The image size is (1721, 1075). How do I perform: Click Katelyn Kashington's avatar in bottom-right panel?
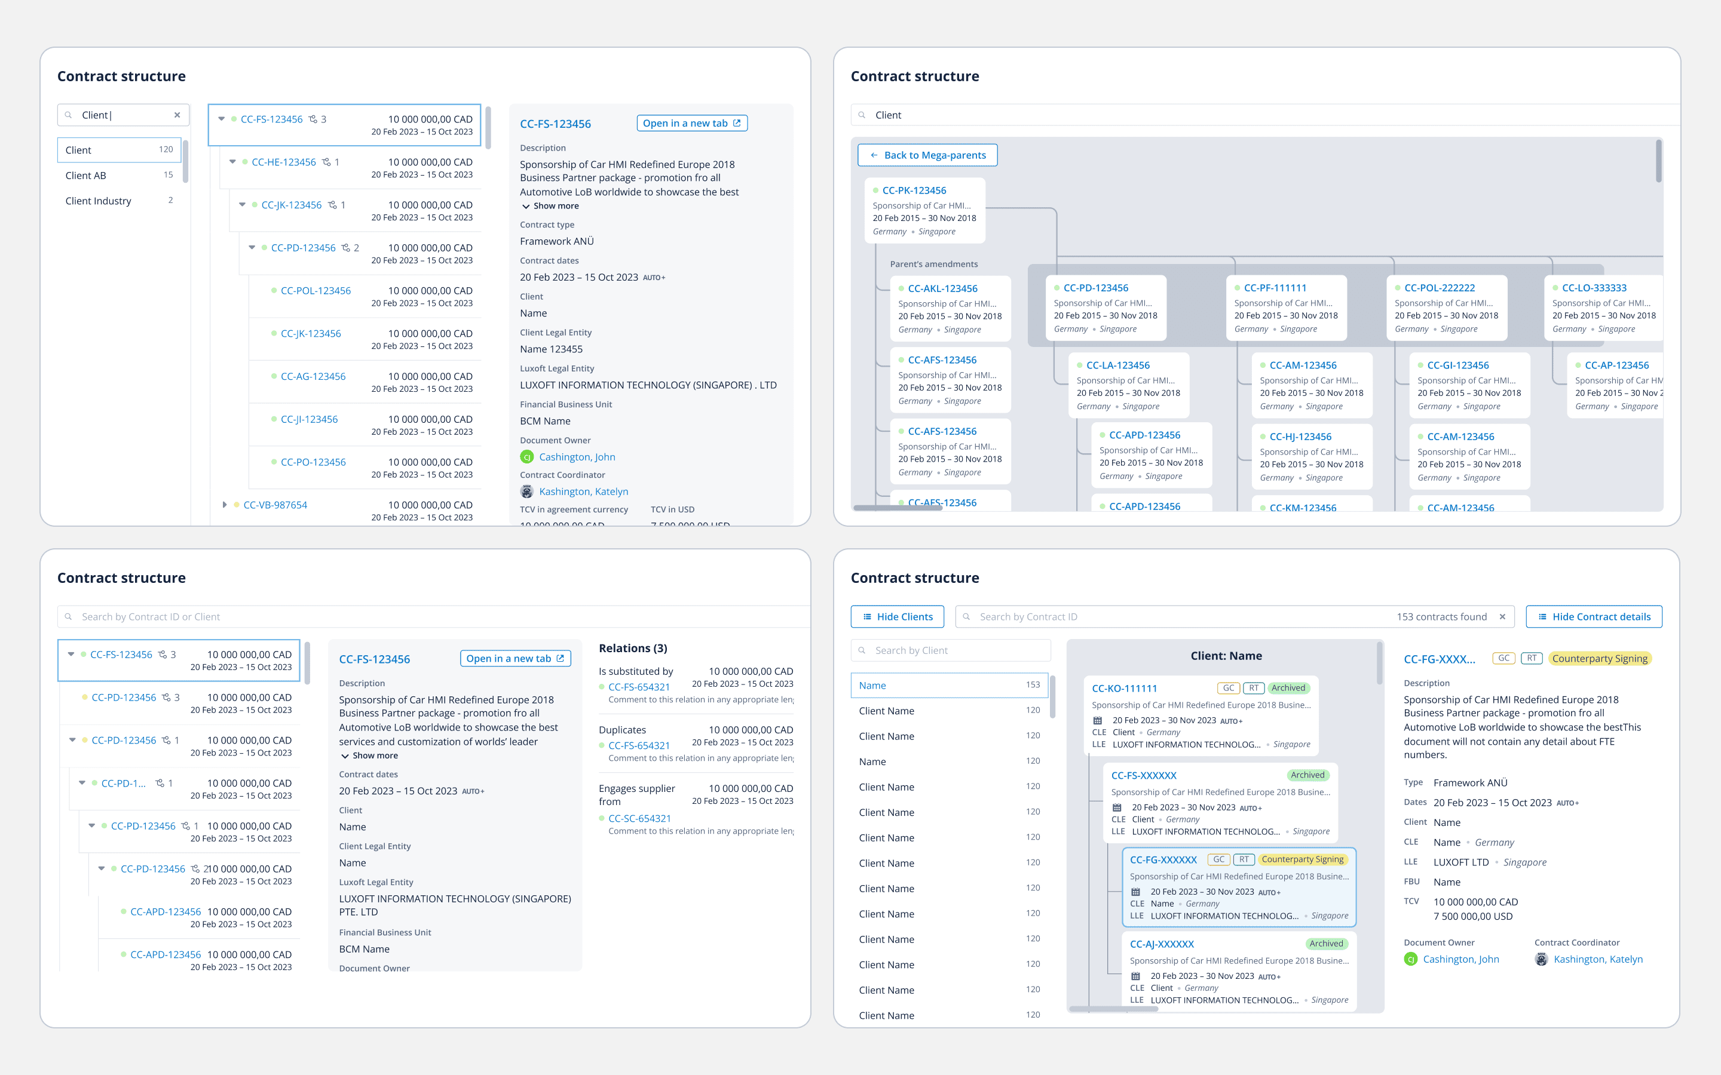tap(1541, 959)
